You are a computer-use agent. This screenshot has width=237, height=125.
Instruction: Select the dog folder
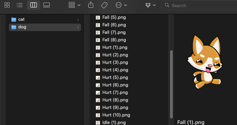[45, 27]
